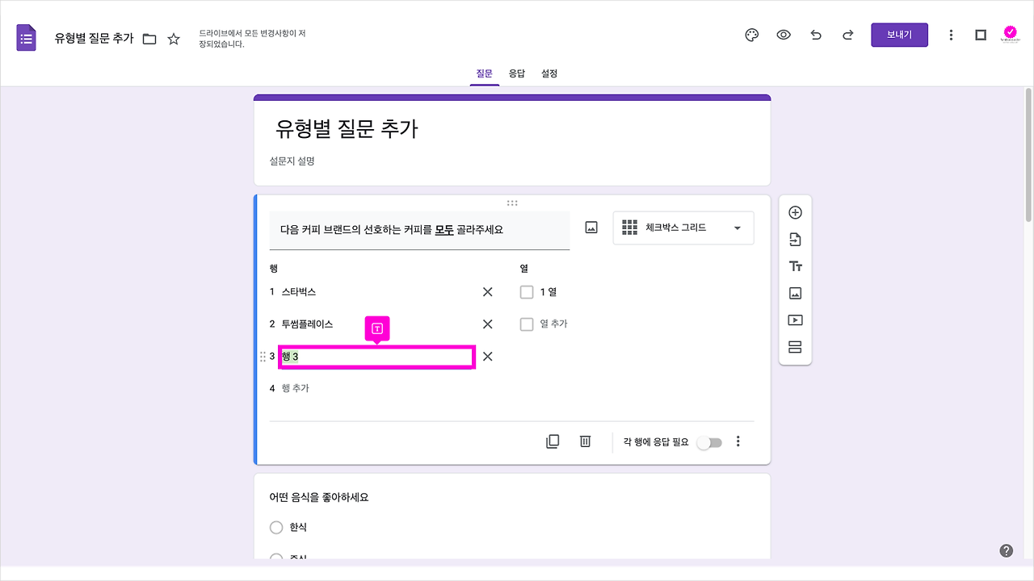Open the 체크박스 그리드 question type dropdown

(x=683, y=228)
